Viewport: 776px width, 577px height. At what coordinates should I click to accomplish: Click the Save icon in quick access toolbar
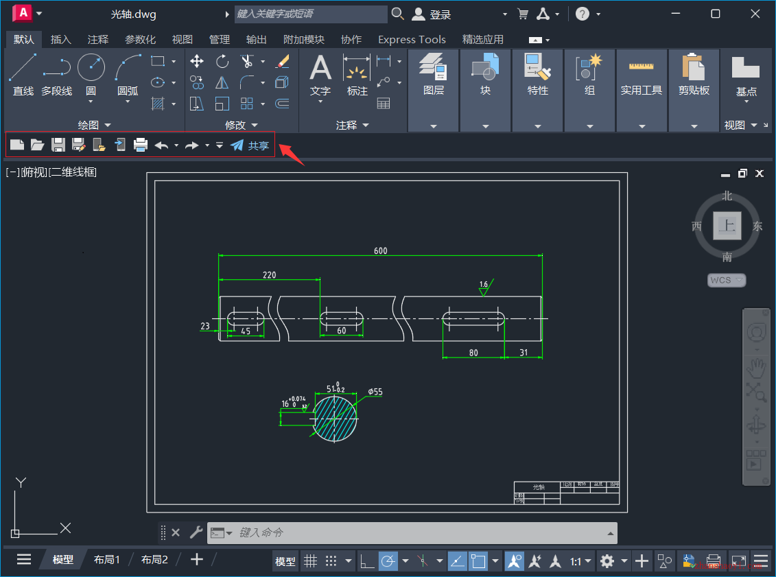[58, 145]
